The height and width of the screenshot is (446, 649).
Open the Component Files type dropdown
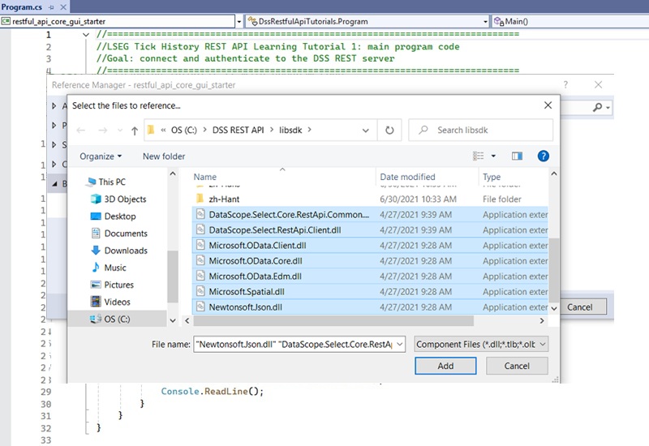pyautogui.click(x=481, y=345)
